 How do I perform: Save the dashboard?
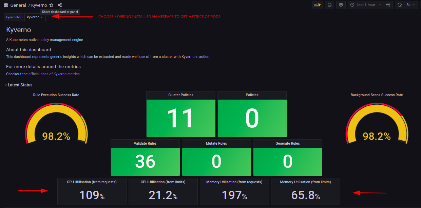point(329,5)
